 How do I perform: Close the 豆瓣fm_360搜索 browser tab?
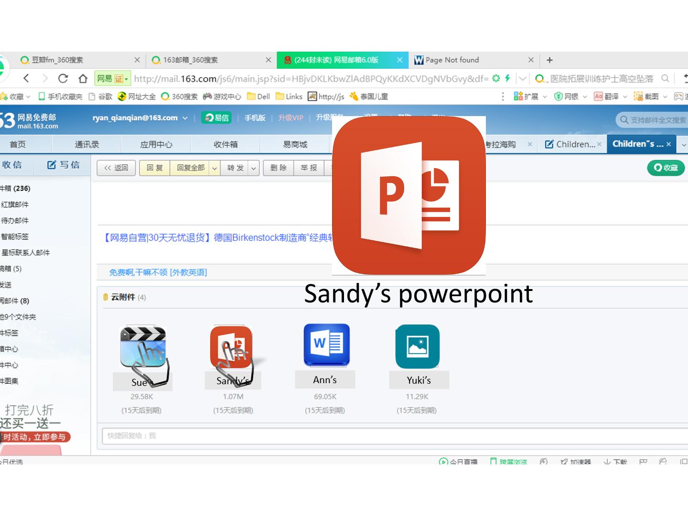pos(137,60)
